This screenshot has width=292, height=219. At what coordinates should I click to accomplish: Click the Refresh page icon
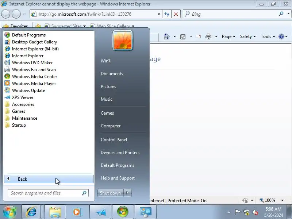(x=167, y=14)
